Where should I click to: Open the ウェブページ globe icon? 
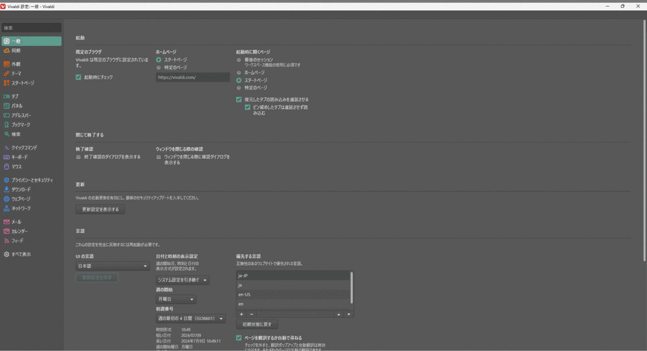pos(6,199)
